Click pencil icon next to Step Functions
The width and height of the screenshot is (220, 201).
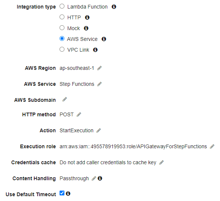coord(99,84)
